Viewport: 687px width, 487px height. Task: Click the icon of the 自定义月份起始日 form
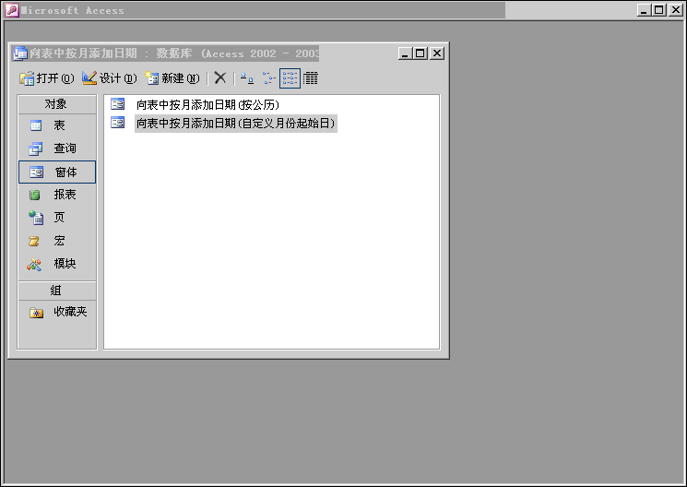(117, 123)
